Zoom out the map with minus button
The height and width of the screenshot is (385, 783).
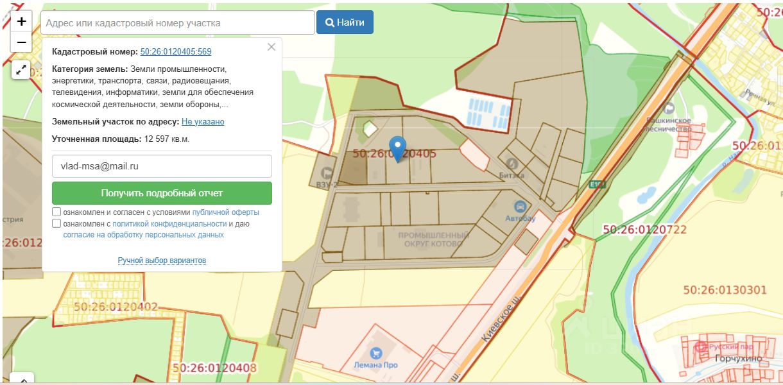point(21,42)
